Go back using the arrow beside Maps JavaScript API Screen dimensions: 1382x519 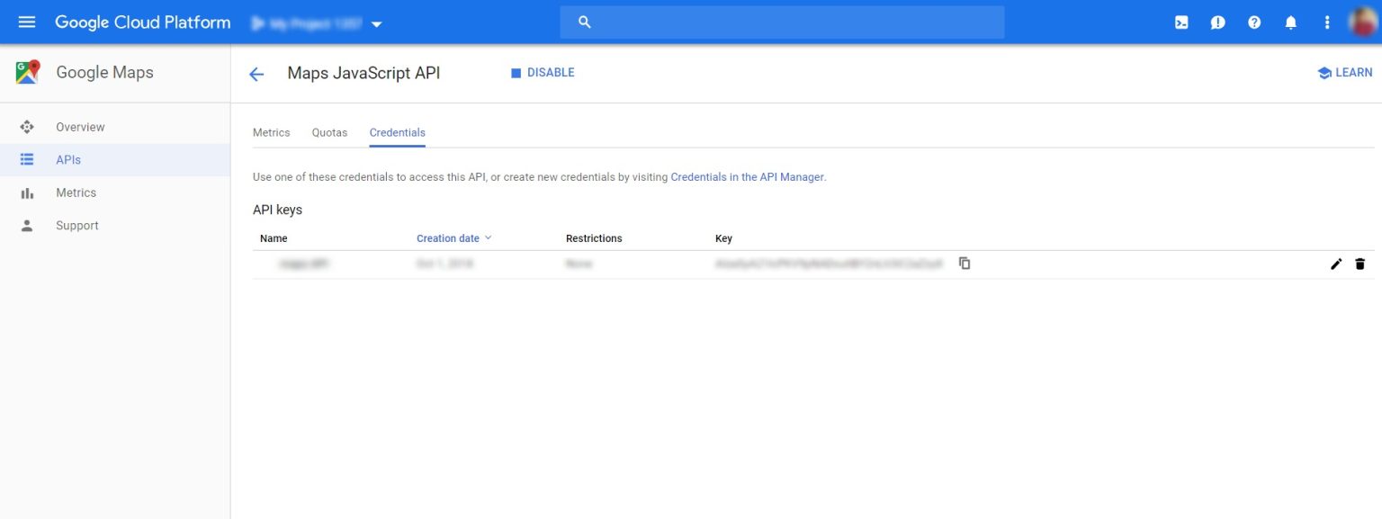(256, 74)
